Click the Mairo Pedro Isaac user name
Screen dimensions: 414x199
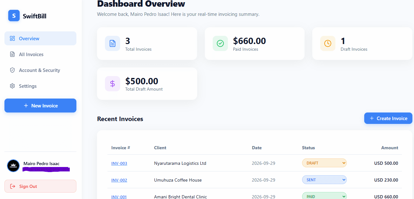42,164
